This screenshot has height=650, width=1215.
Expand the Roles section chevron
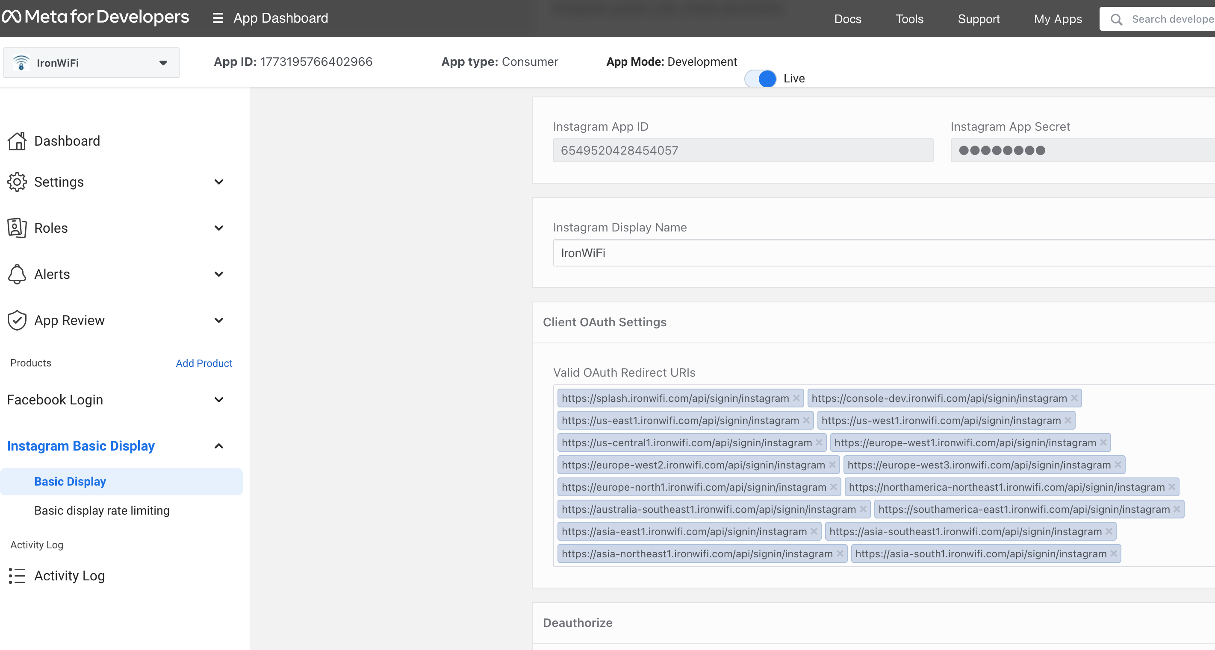click(x=219, y=228)
